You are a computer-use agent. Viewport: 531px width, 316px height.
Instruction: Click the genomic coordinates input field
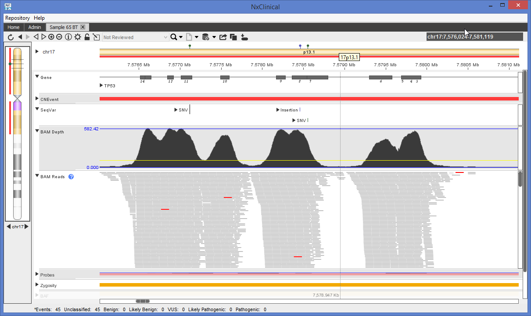(x=474, y=37)
